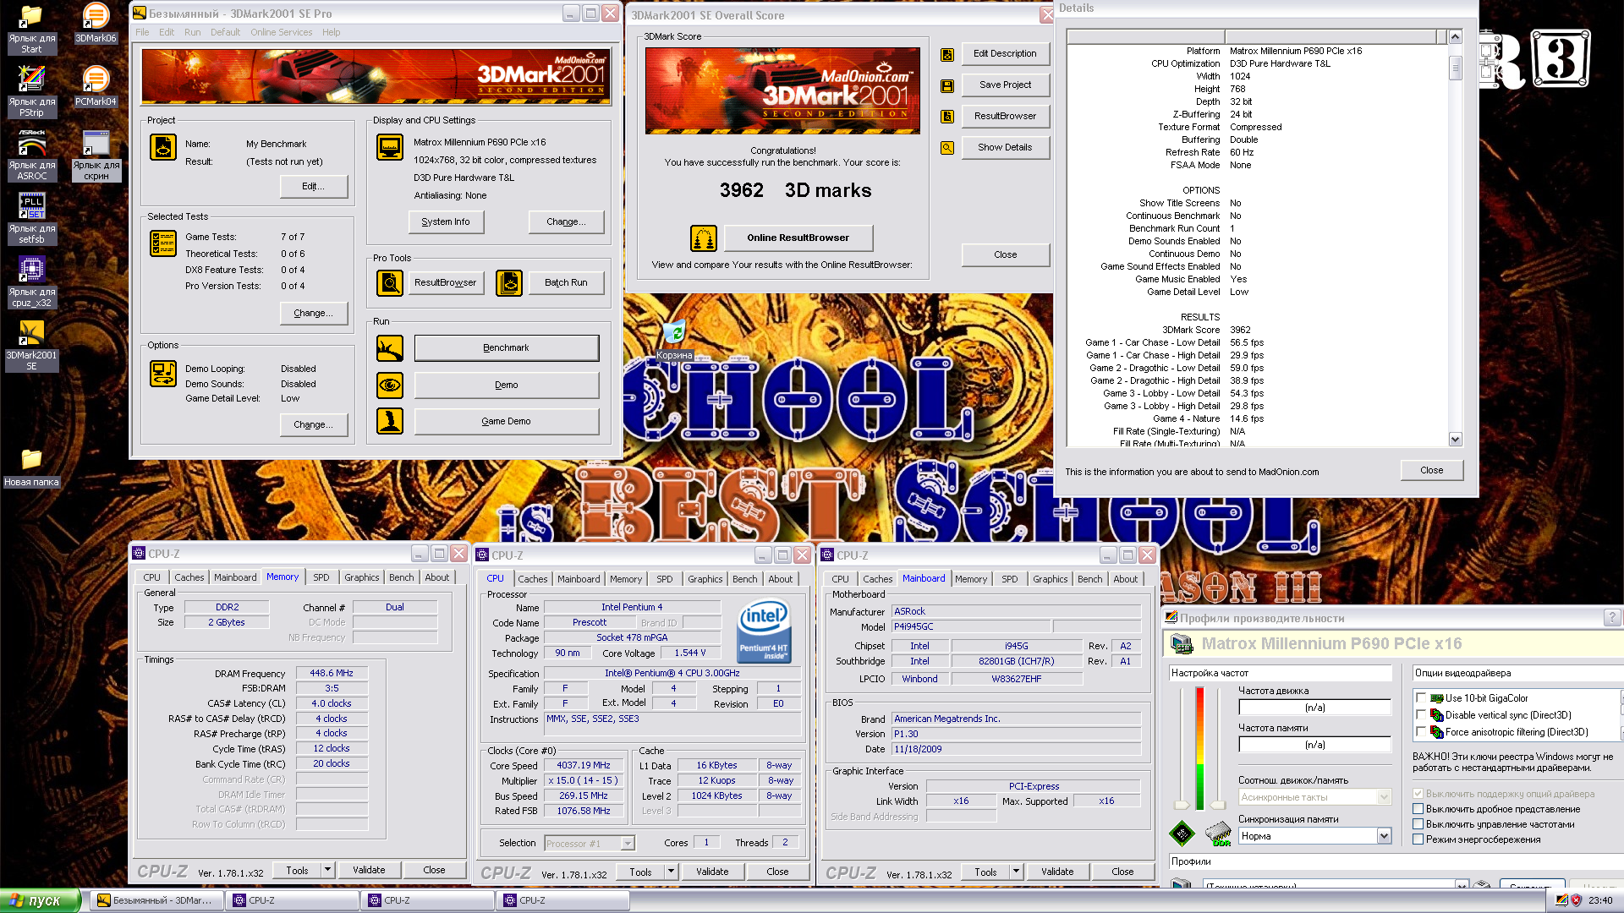This screenshot has width=1624, height=913.
Task: Click the Benchmark button to run tests
Action: 506,347
